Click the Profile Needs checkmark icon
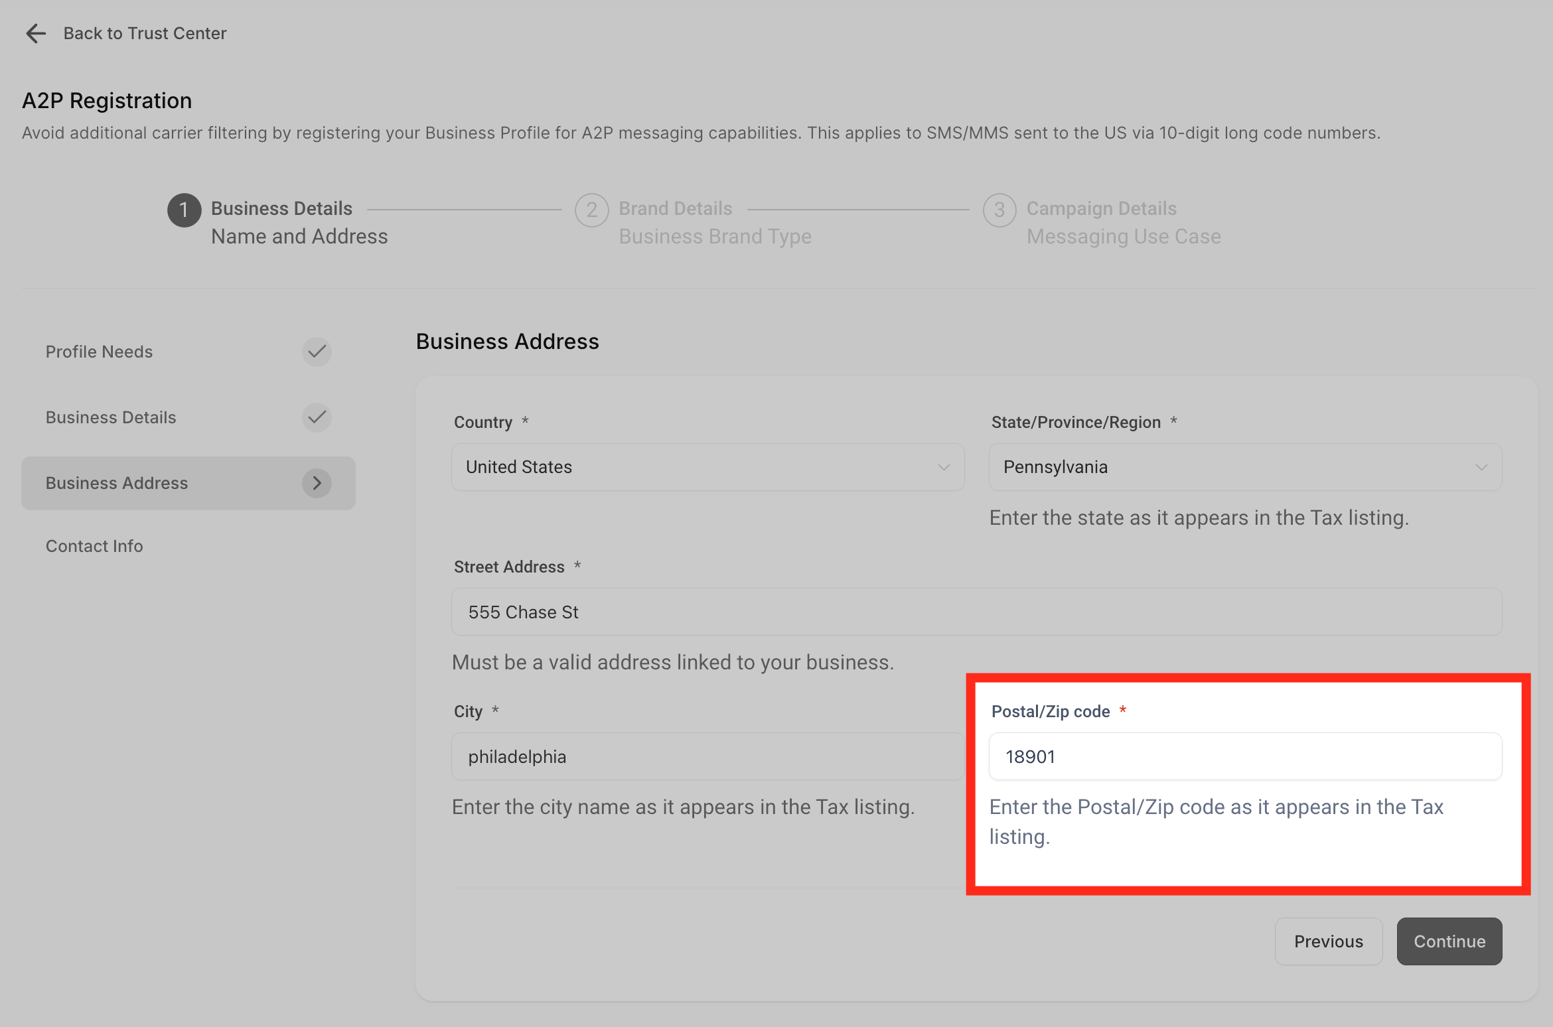Screen dimensions: 1553x1027 click(317, 352)
